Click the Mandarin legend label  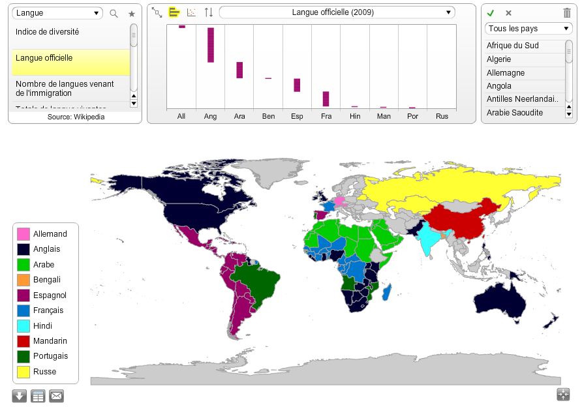pyautogui.click(x=50, y=341)
